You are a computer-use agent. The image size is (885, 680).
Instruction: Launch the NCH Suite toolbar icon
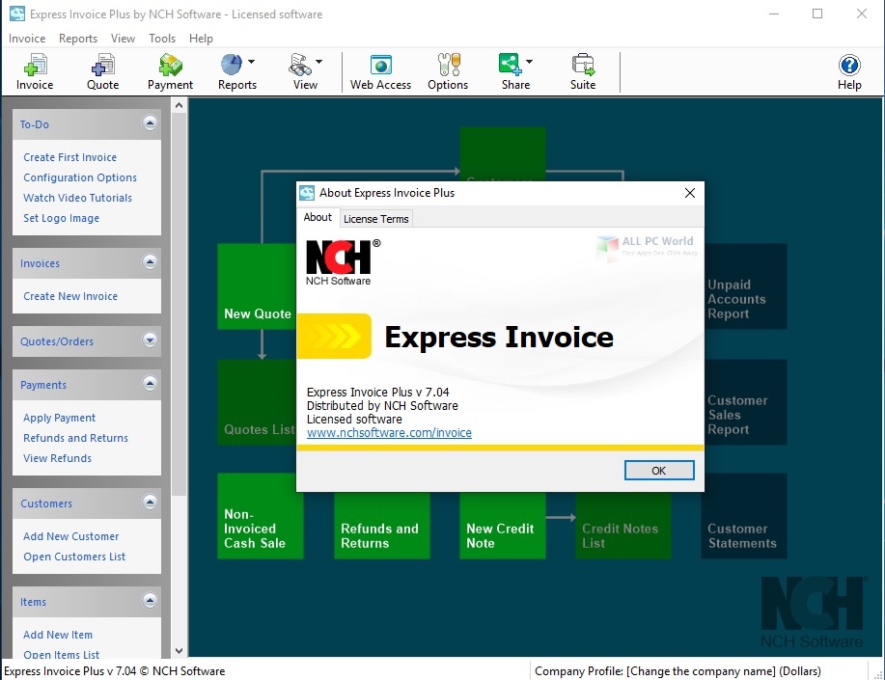(583, 66)
